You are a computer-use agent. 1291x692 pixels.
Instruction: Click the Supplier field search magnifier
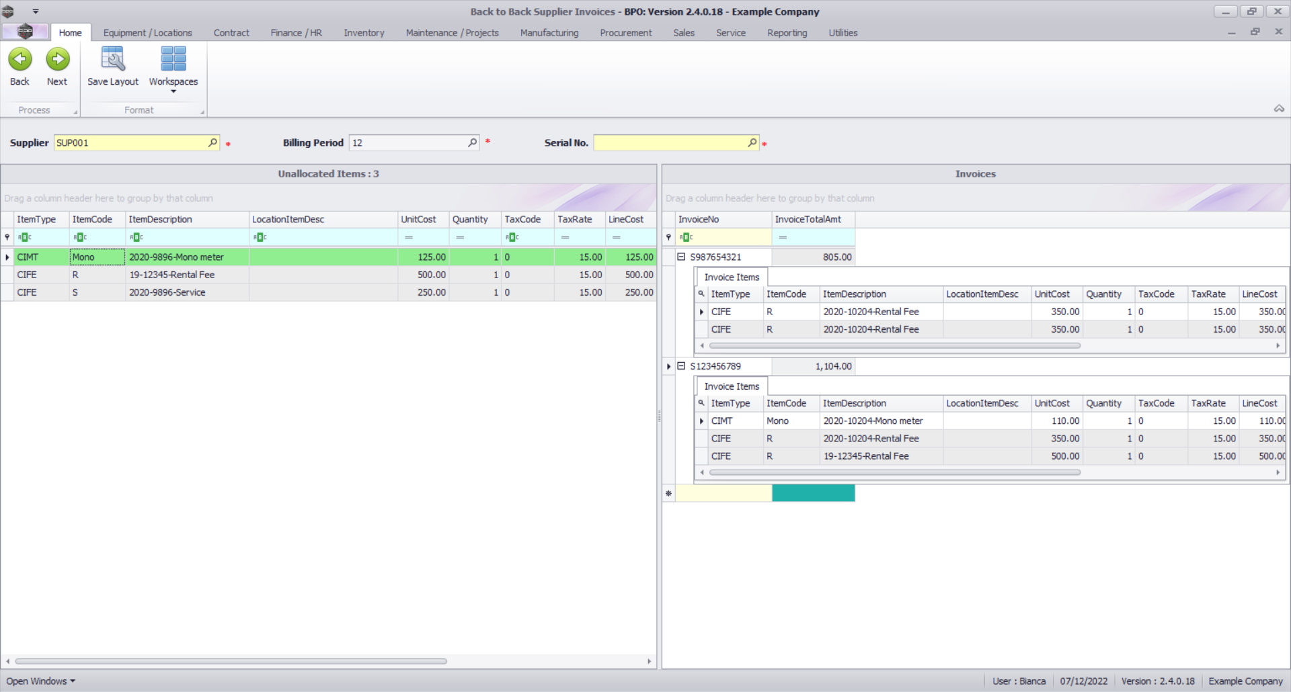click(x=212, y=142)
